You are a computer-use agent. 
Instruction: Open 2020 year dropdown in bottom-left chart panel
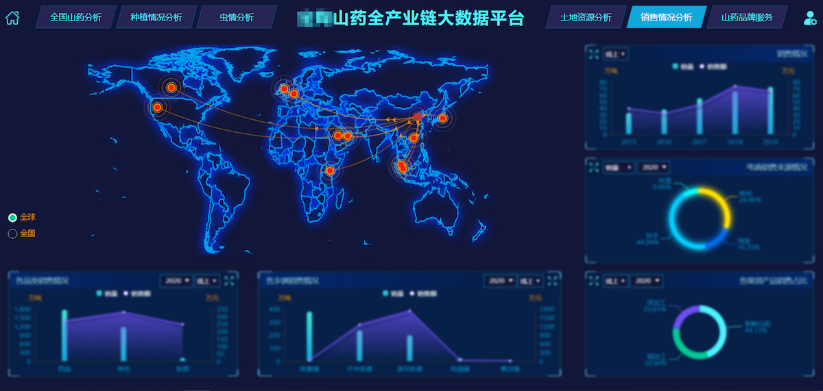(176, 281)
